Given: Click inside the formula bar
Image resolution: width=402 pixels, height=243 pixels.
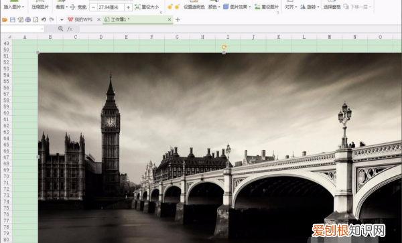Looking at the screenshot, I should click(241, 29).
